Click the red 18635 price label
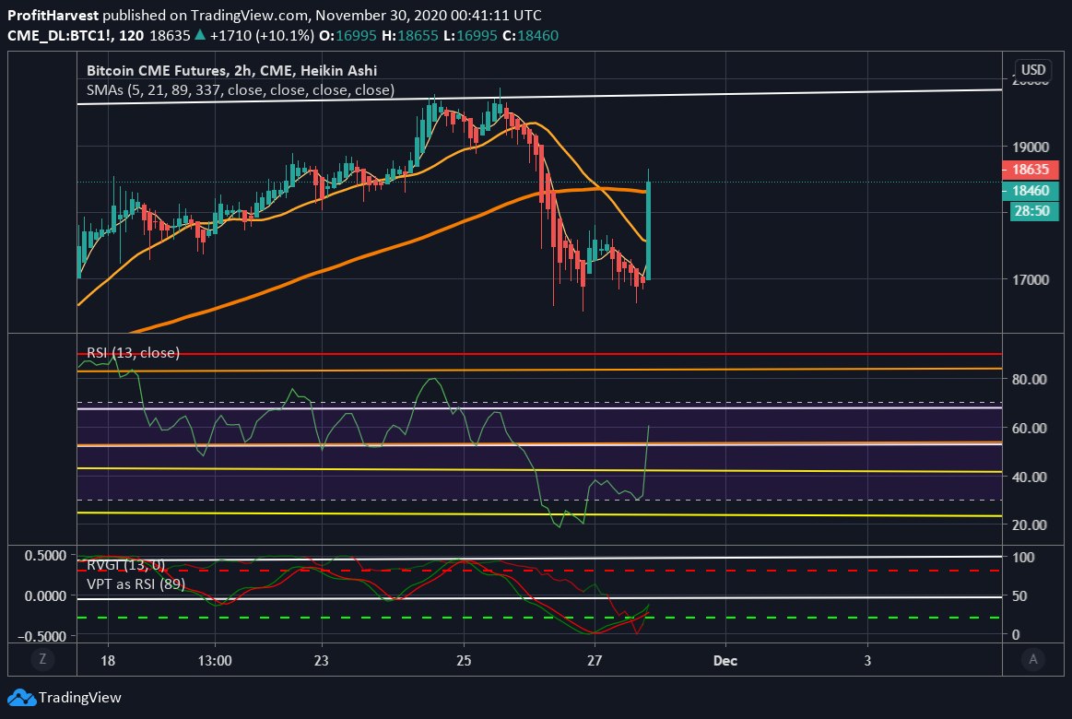The image size is (1072, 719). 1031,170
